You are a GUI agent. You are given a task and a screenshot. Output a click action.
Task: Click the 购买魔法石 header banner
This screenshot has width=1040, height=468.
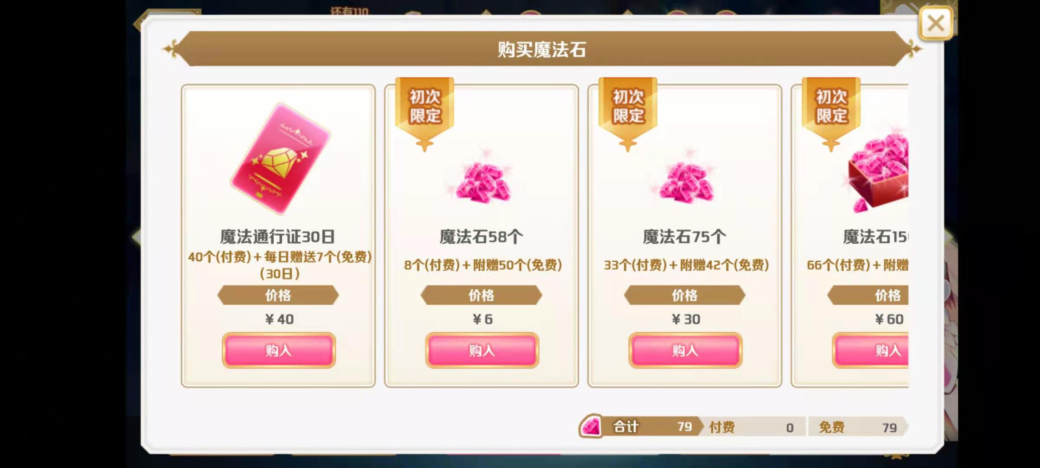pos(542,49)
